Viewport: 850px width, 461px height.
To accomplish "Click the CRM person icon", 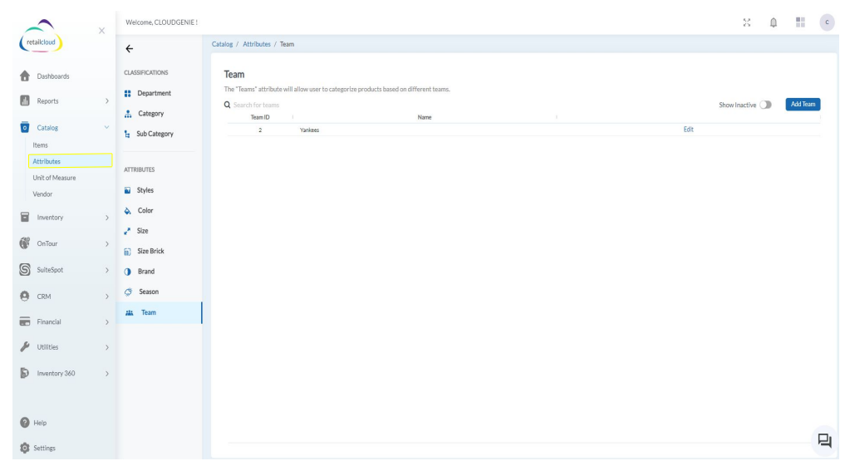I will [25, 297].
